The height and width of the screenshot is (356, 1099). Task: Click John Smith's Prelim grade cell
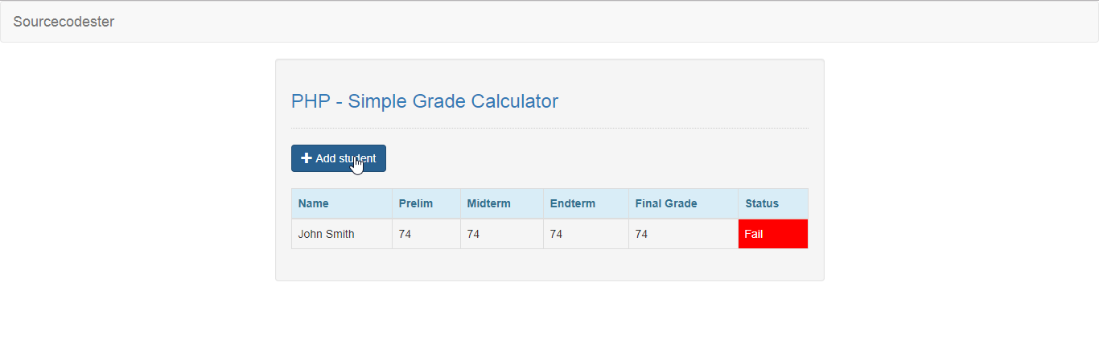[x=426, y=234]
